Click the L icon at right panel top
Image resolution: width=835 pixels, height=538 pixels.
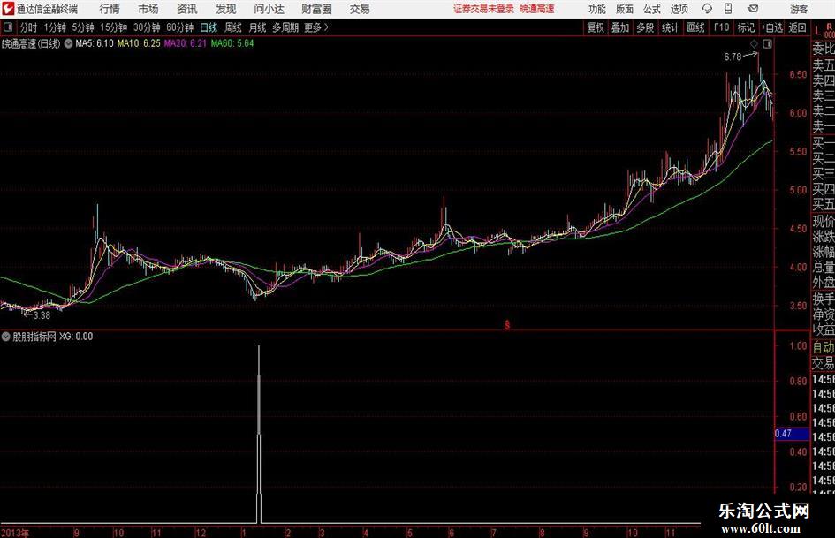(817, 31)
